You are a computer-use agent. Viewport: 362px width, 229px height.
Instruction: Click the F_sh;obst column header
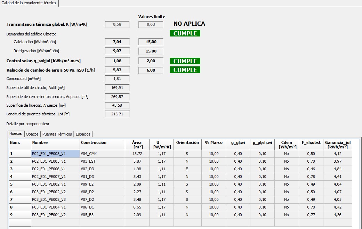click(311, 145)
